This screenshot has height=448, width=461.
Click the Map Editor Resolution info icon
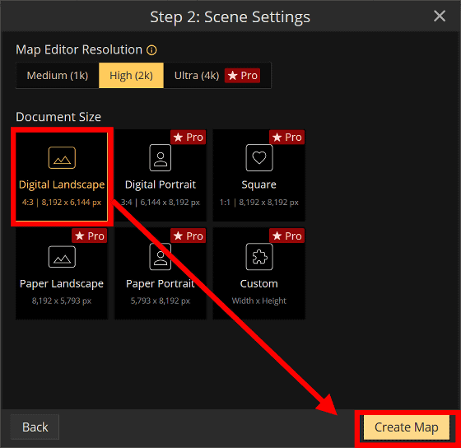pyautogui.click(x=151, y=50)
